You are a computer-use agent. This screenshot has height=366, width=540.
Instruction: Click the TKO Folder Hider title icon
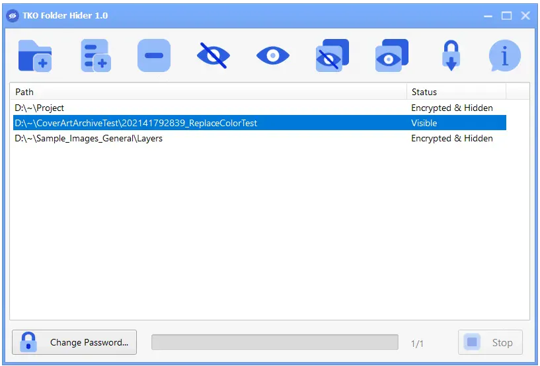13,16
